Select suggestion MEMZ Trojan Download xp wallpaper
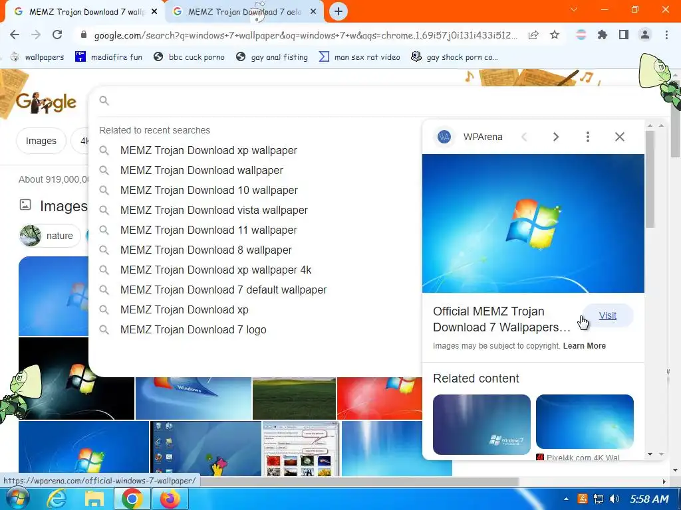 pyautogui.click(x=208, y=151)
